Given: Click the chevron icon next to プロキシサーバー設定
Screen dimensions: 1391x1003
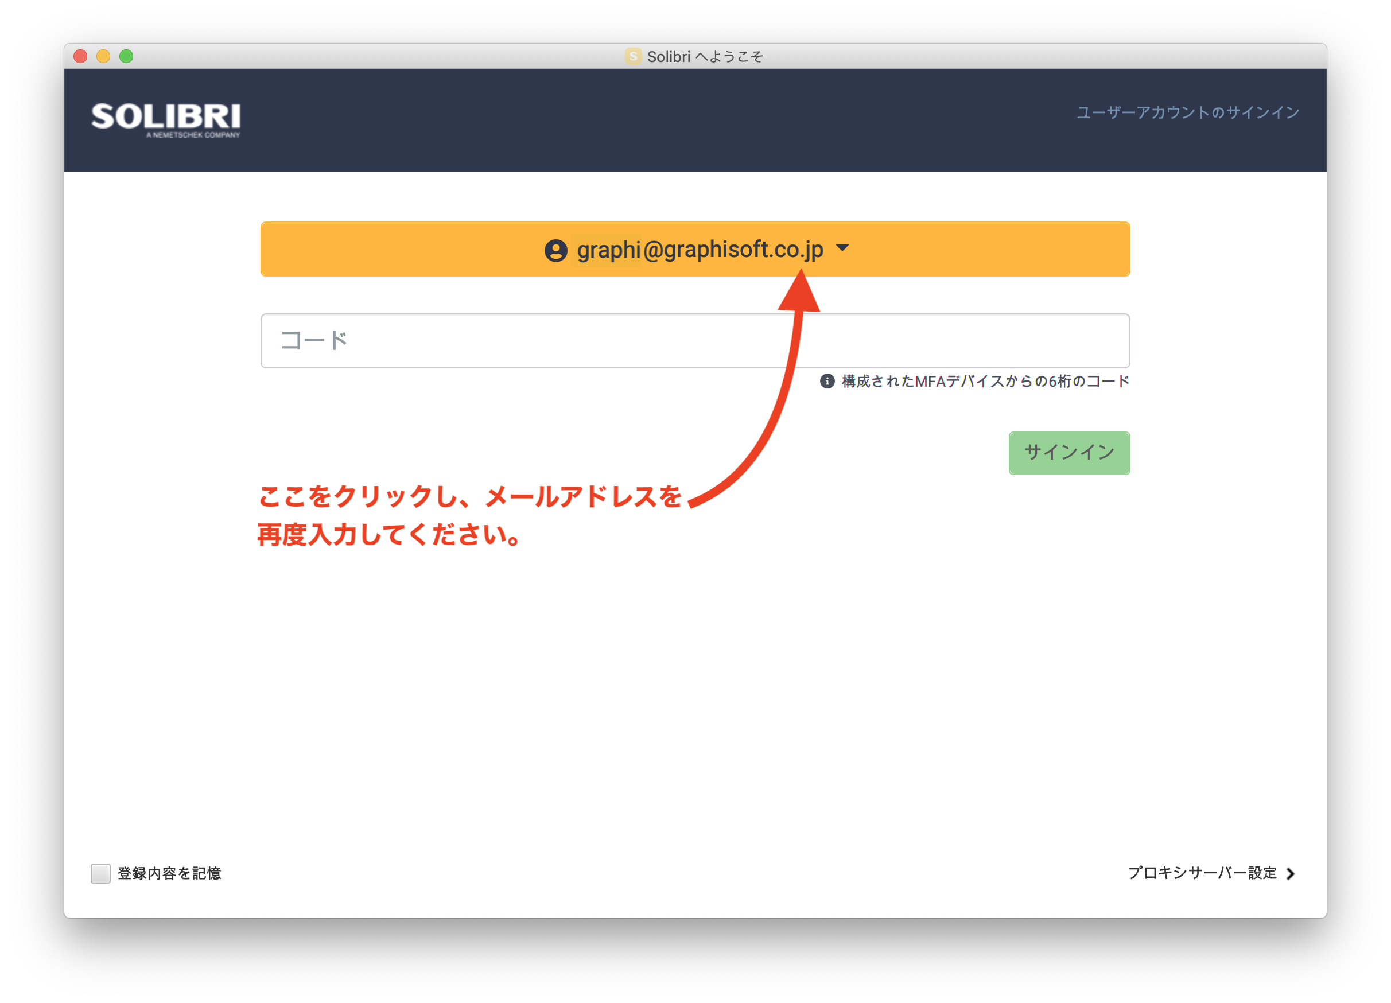Looking at the screenshot, I should click(1291, 874).
